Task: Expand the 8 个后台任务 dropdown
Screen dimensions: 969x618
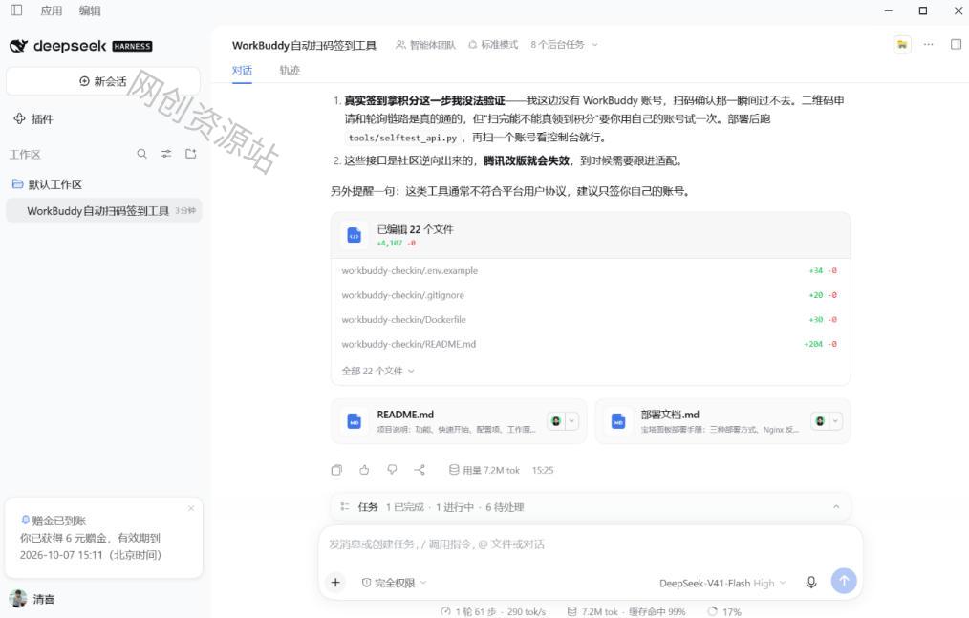Action: tap(564, 45)
